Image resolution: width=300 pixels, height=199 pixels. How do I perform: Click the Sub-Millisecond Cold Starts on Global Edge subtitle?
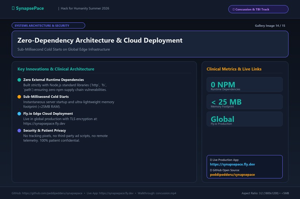click(64, 49)
